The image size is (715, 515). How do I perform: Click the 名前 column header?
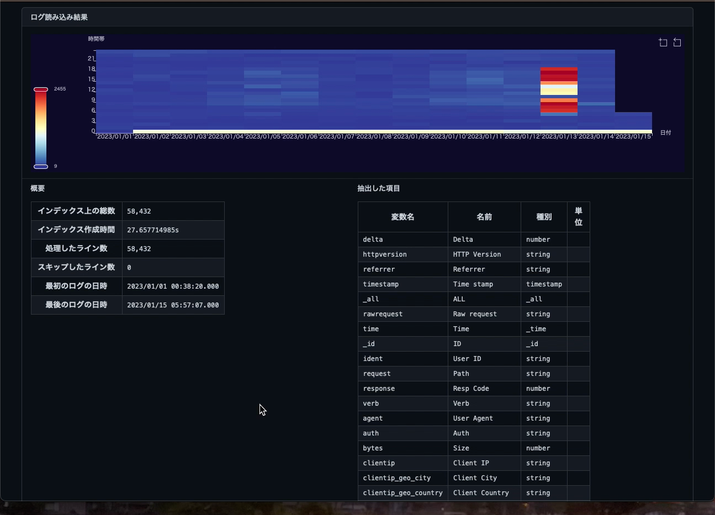[484, 217]
